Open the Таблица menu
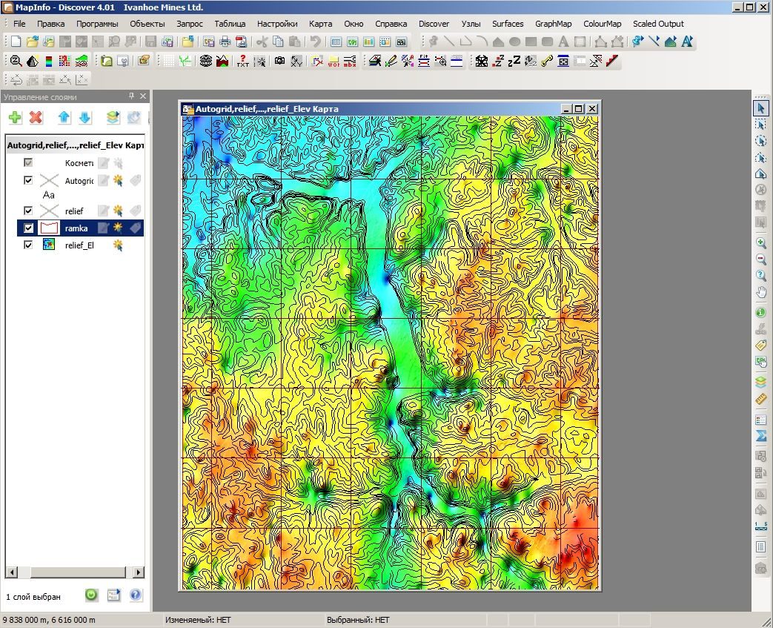The image size is (773, 628). click(230, 24)
